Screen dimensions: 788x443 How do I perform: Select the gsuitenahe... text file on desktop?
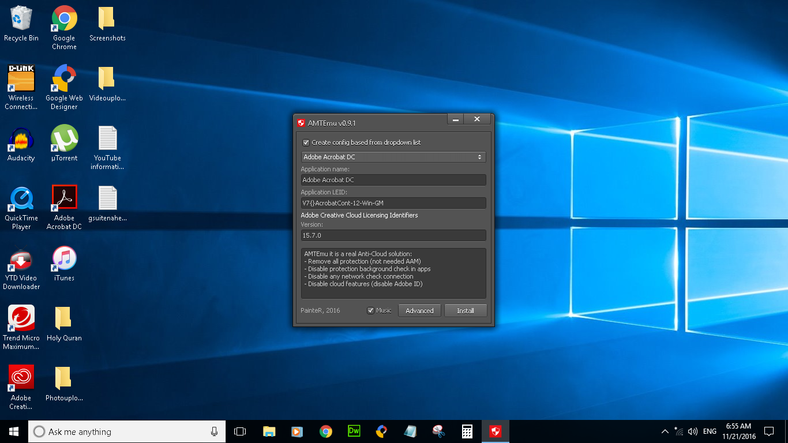(x=107, y=204)
